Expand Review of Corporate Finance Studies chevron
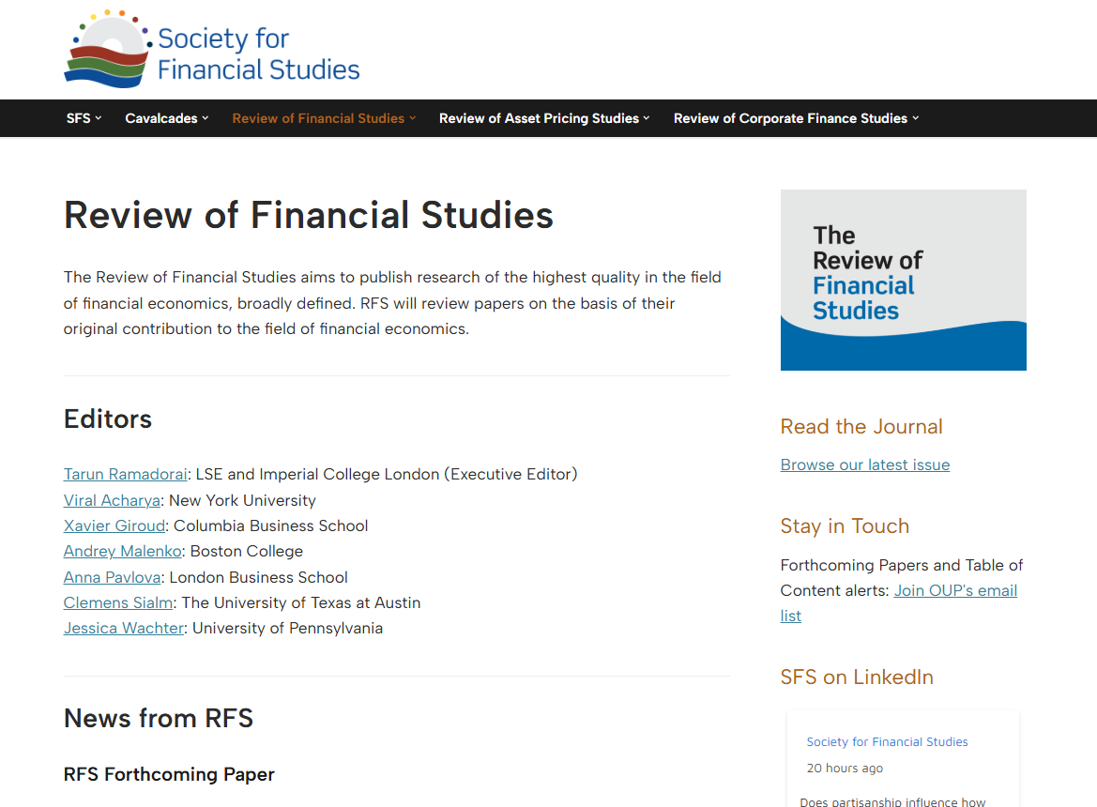The width and height of the screenshot is (1097, 807). coord(915,118)
